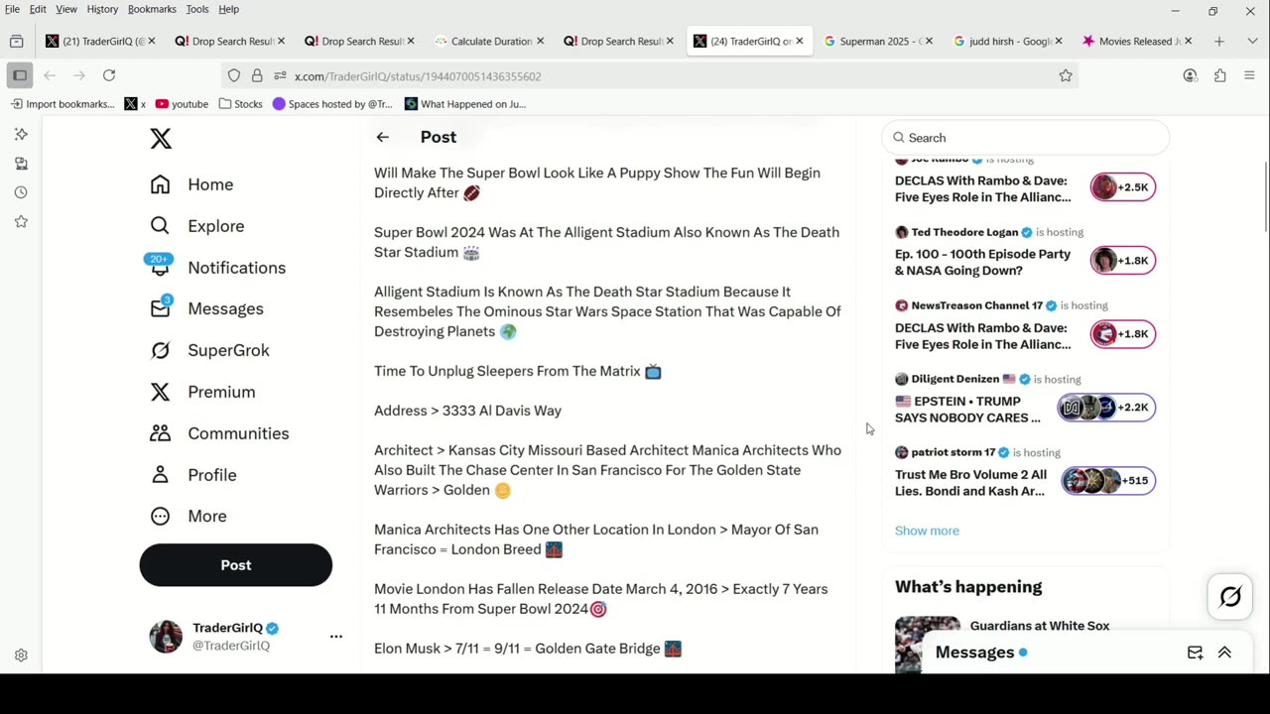The image size is (1270, 714).
Task: Open Premium in sidebar
Action: coord(202,392)
